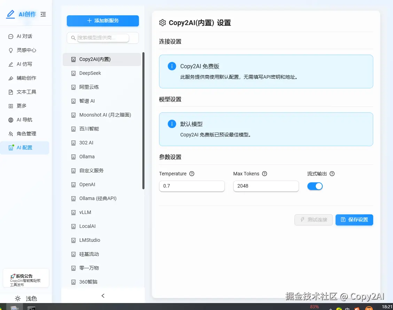
Task: Click the AI创作 pen logo
Action: coord(10,14)
